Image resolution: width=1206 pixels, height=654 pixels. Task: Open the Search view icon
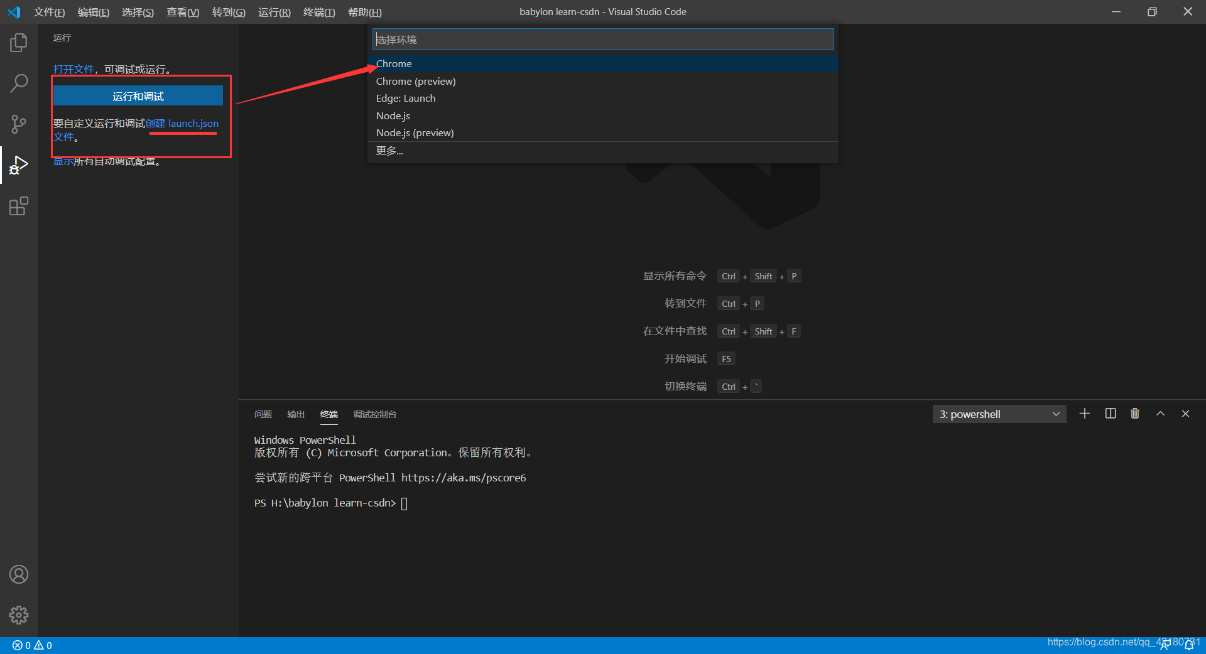click(x=19, y=83)
